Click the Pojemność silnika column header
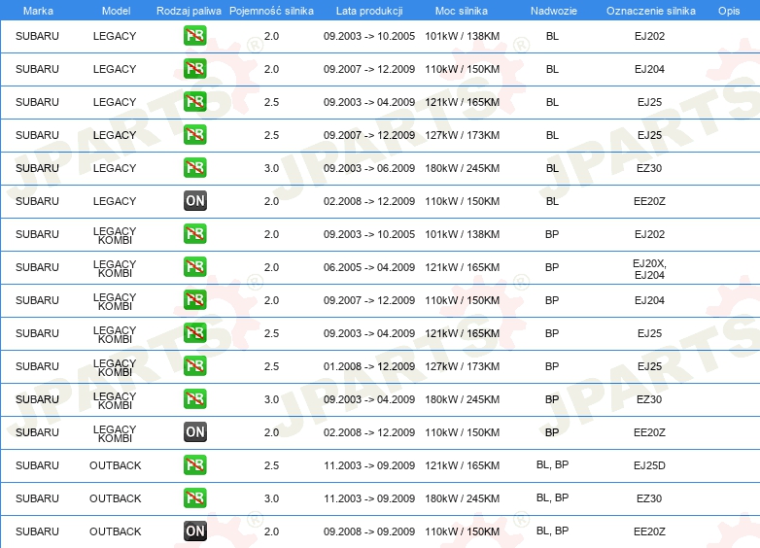760x548 pixels. [271, 11]
